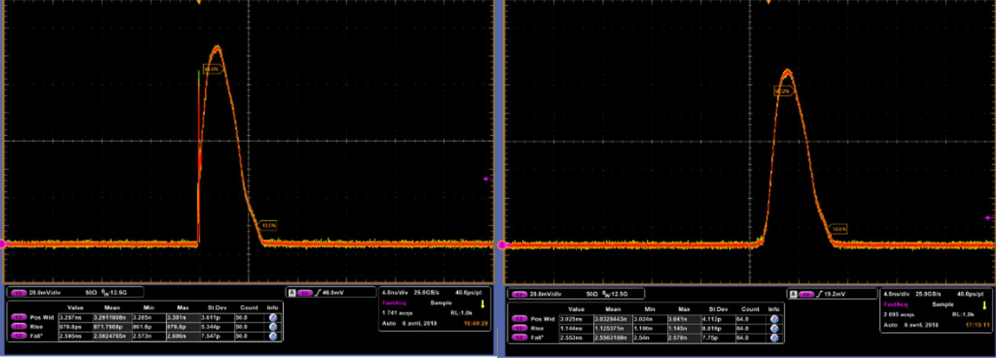Click 4.0ns/div timebase readout, left scope
Viewport: 996px width, 358px height.
tap(395, 293)
